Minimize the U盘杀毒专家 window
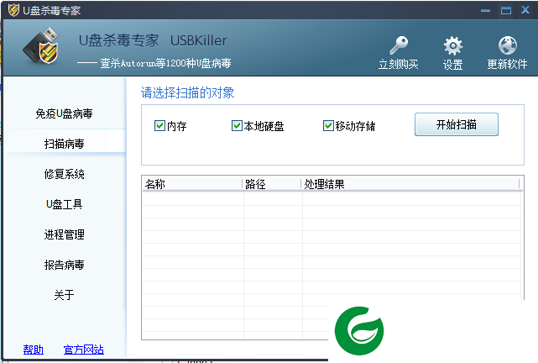The image size is (538, 363). pos(485,11)
